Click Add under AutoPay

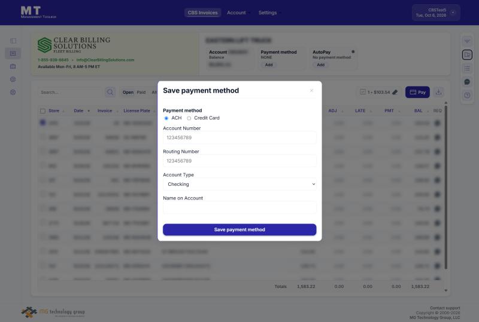321,65
